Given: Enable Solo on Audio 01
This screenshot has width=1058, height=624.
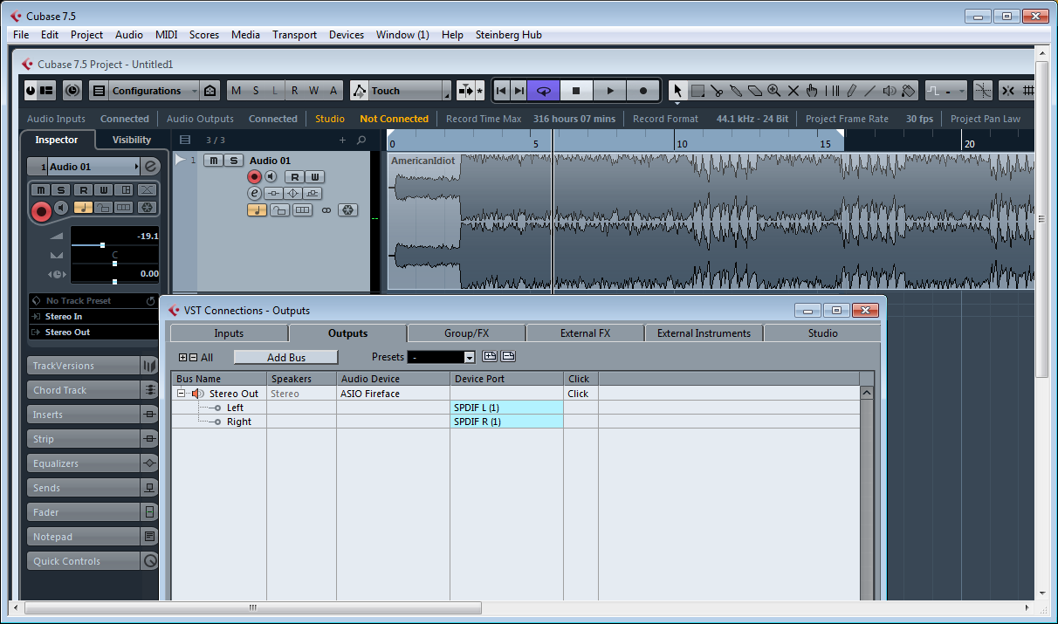Looking at the screenshot, I should [x=232, y=160].
